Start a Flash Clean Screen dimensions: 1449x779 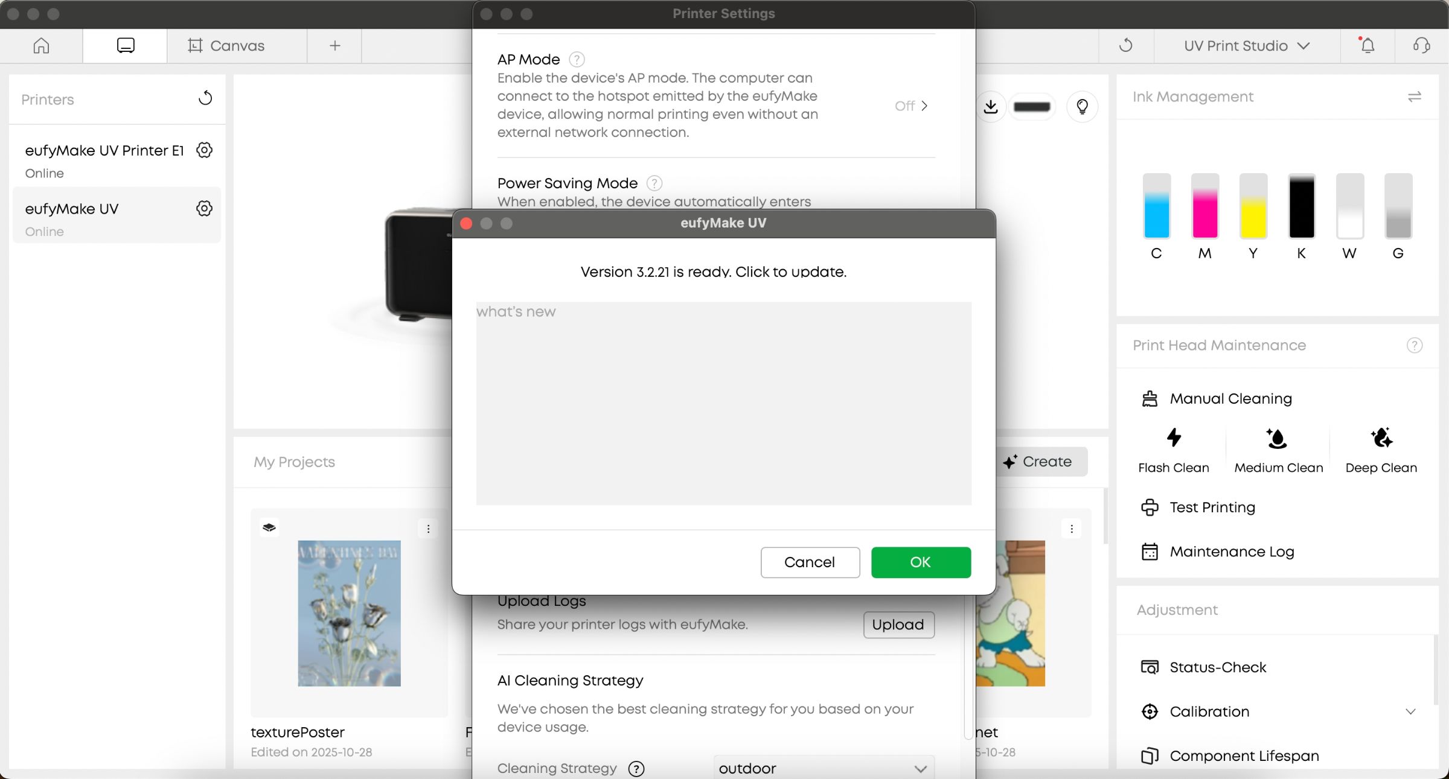coord(1173,451)
